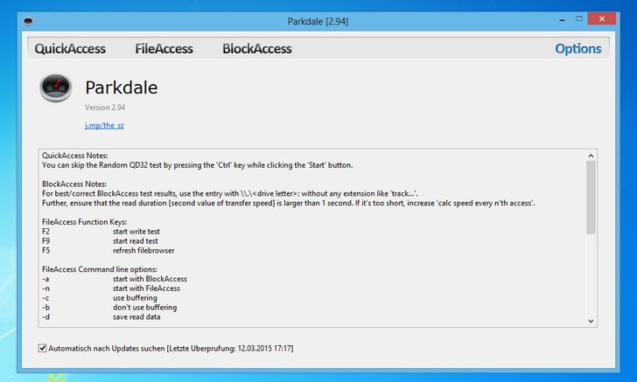Click the '-c use buffering' line
The image size is (637, 382).
[100, 297]
